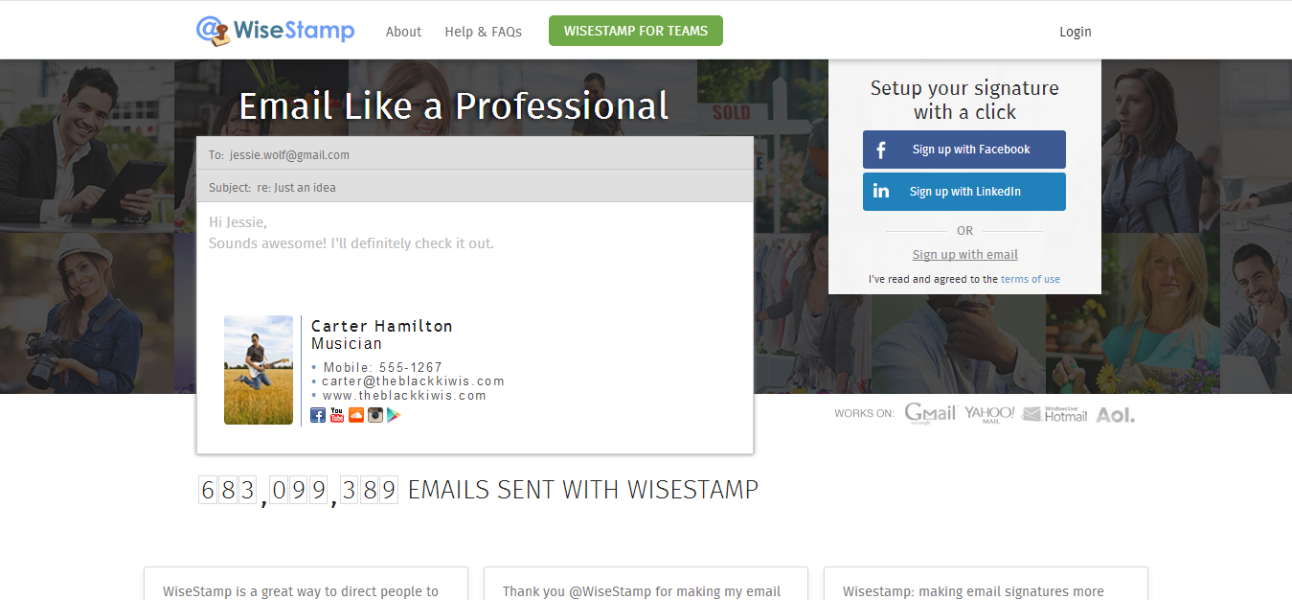The width and height of the screenshot is (1292, 600).
Task: Click Carter Hamilton's signature photo
Action: 259,370
